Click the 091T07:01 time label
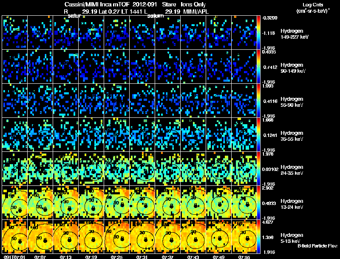Screen dimensions: 340x259 14,257
